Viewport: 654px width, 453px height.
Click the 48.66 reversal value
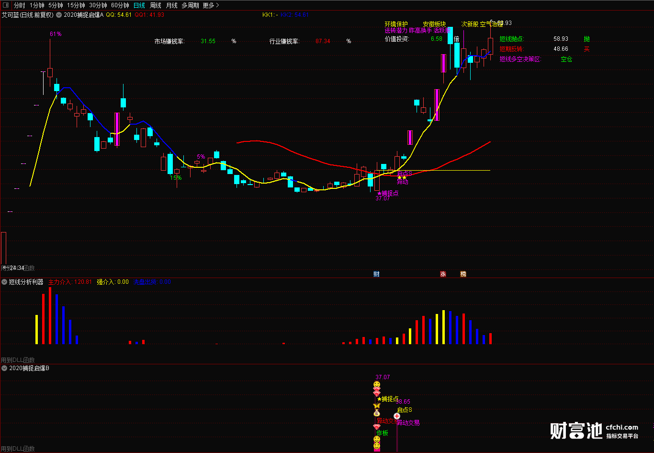click(561, 49)
